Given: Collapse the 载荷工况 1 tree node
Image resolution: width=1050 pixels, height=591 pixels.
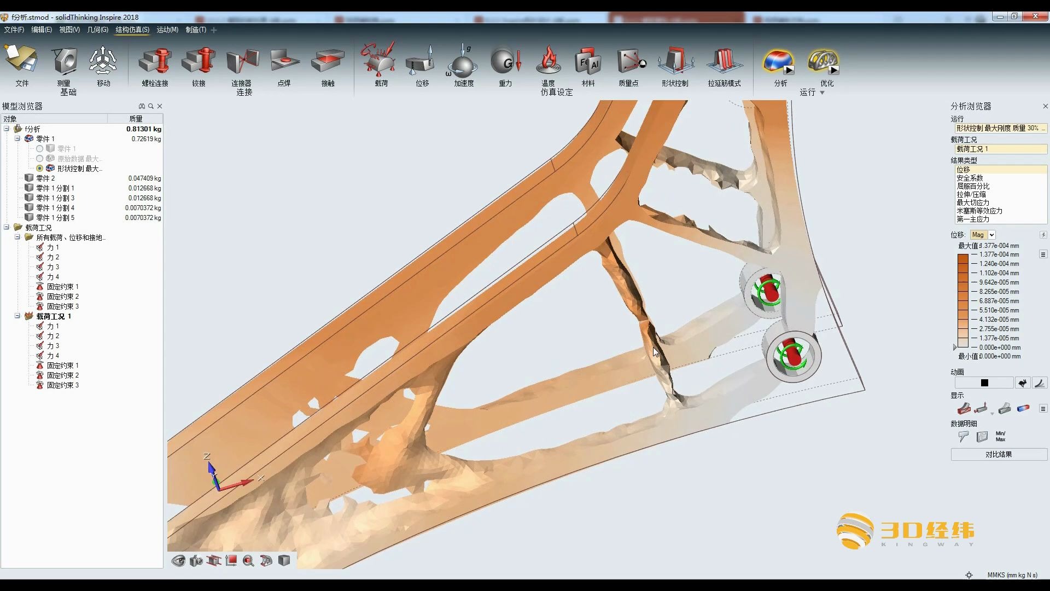Looking at the screenshot, I should 17,316.
